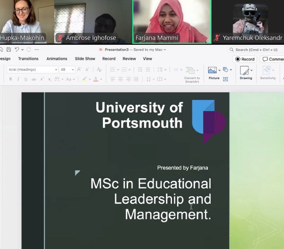The image size is (284, 249).
Task: Click the Save icon in quick access toolbar
Action: point(9,50)
